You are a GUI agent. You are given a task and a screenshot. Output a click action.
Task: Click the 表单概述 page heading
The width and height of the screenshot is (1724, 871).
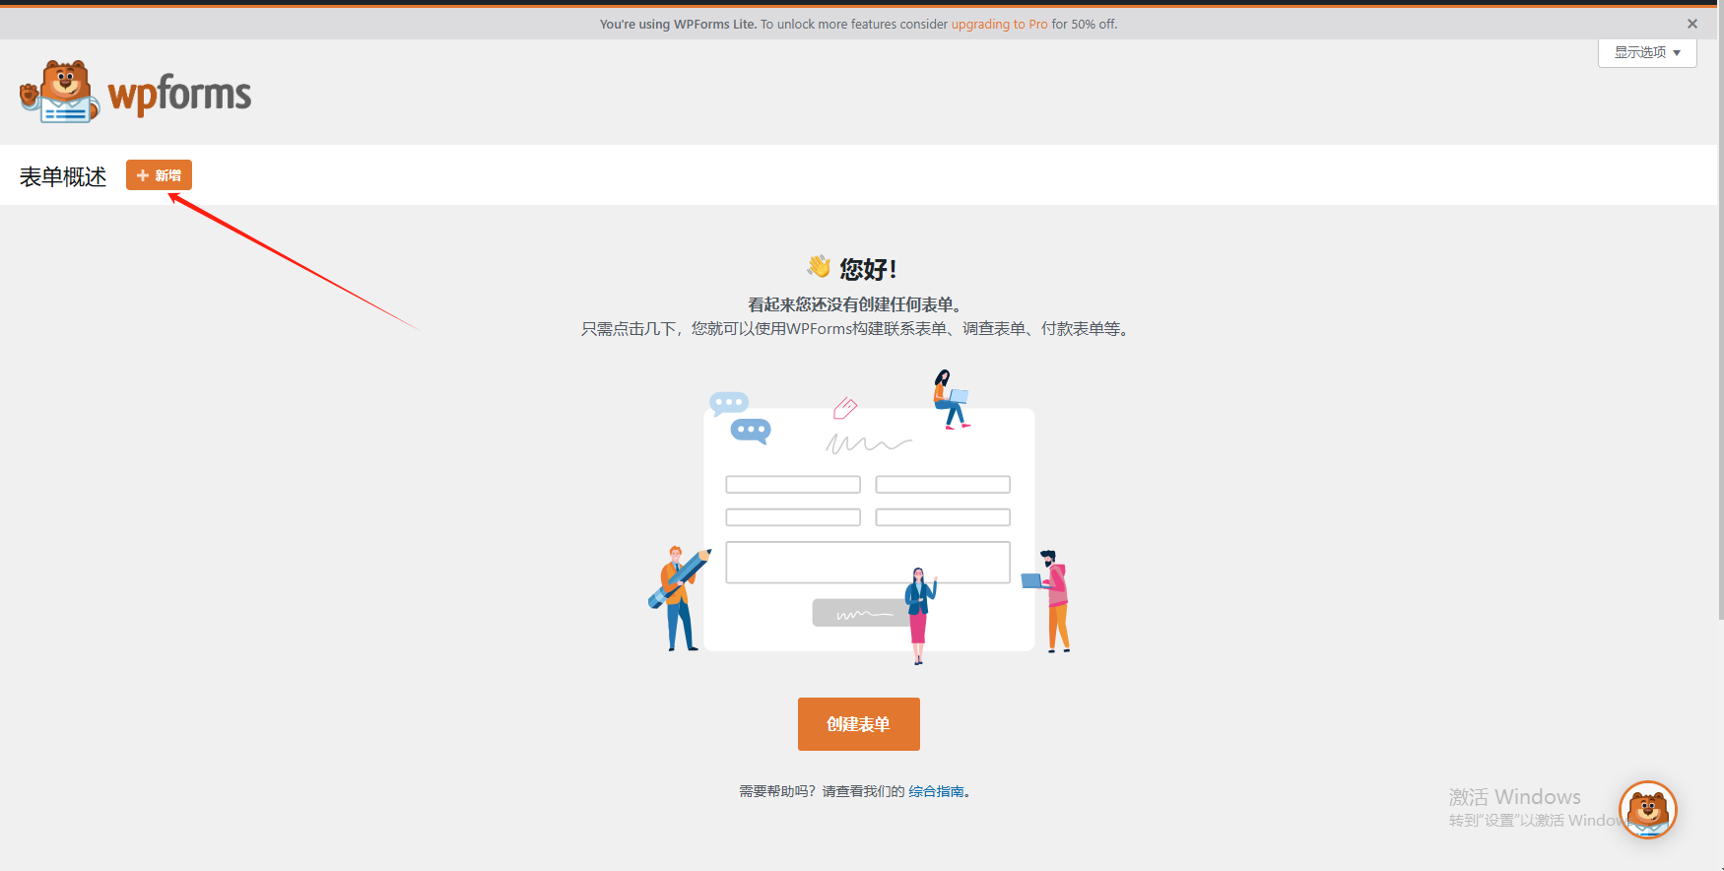click(63, 176)
